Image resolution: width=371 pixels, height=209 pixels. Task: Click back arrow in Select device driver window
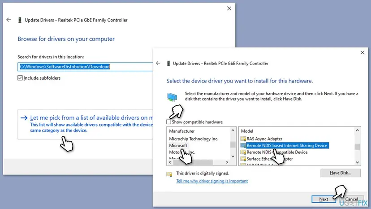point(158,63)
